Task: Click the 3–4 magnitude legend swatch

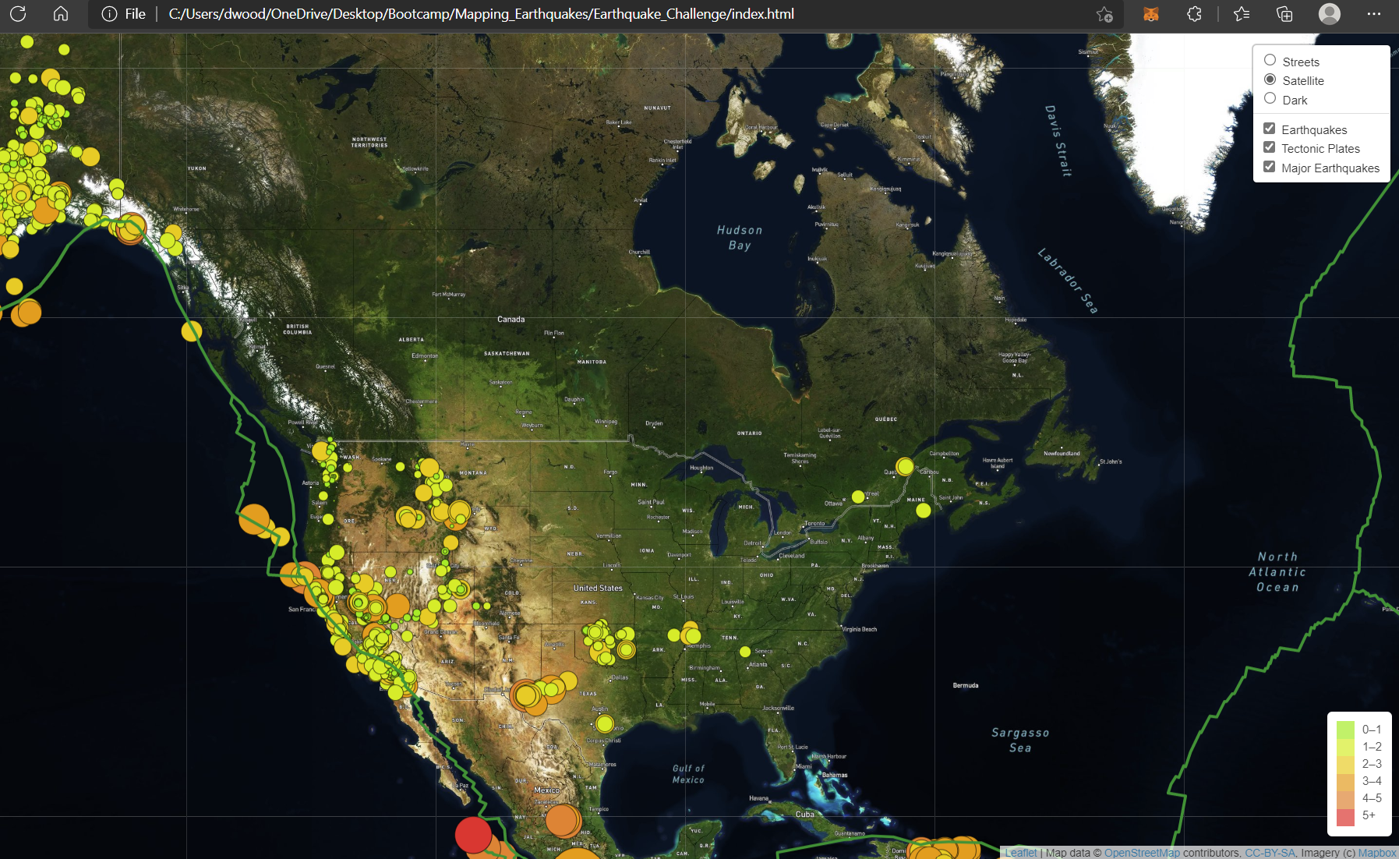Action: 1346,781
